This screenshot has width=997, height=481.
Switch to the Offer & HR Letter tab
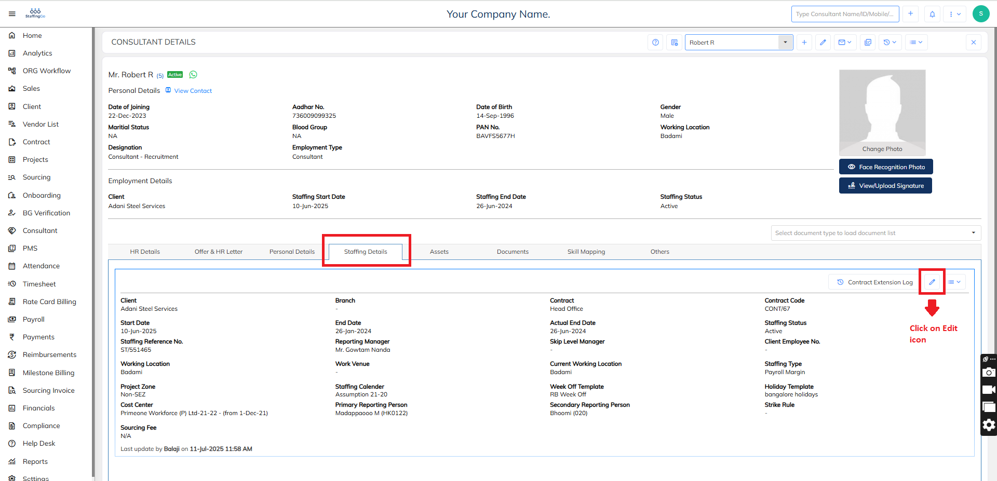219,252
